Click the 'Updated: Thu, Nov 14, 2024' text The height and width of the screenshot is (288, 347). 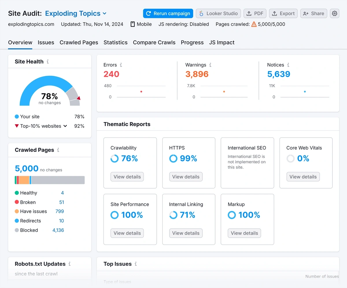click(92, 24)
